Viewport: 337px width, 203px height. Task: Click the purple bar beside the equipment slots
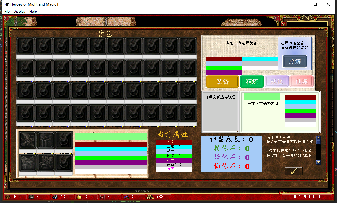coord(111,163)
